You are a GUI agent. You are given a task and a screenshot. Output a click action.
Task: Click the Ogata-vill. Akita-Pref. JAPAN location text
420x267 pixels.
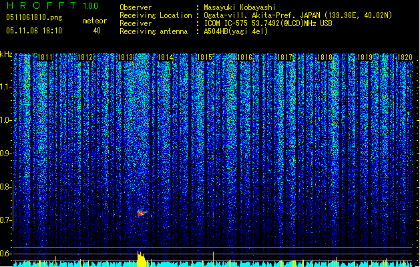[298, 15]
